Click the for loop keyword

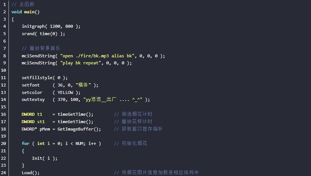click(x=25, y=143)
